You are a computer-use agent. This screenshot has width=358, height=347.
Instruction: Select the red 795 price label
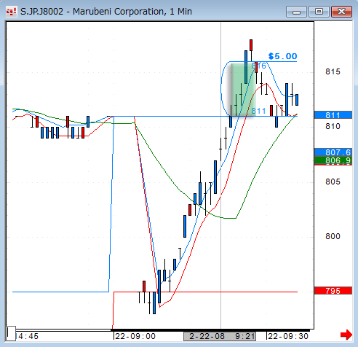point(333,291)
